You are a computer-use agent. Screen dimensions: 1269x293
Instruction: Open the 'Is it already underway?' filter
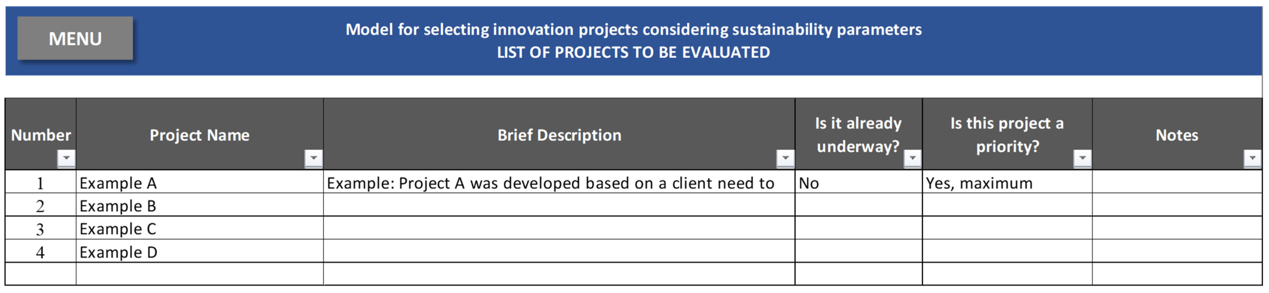(x=912, y=158)
